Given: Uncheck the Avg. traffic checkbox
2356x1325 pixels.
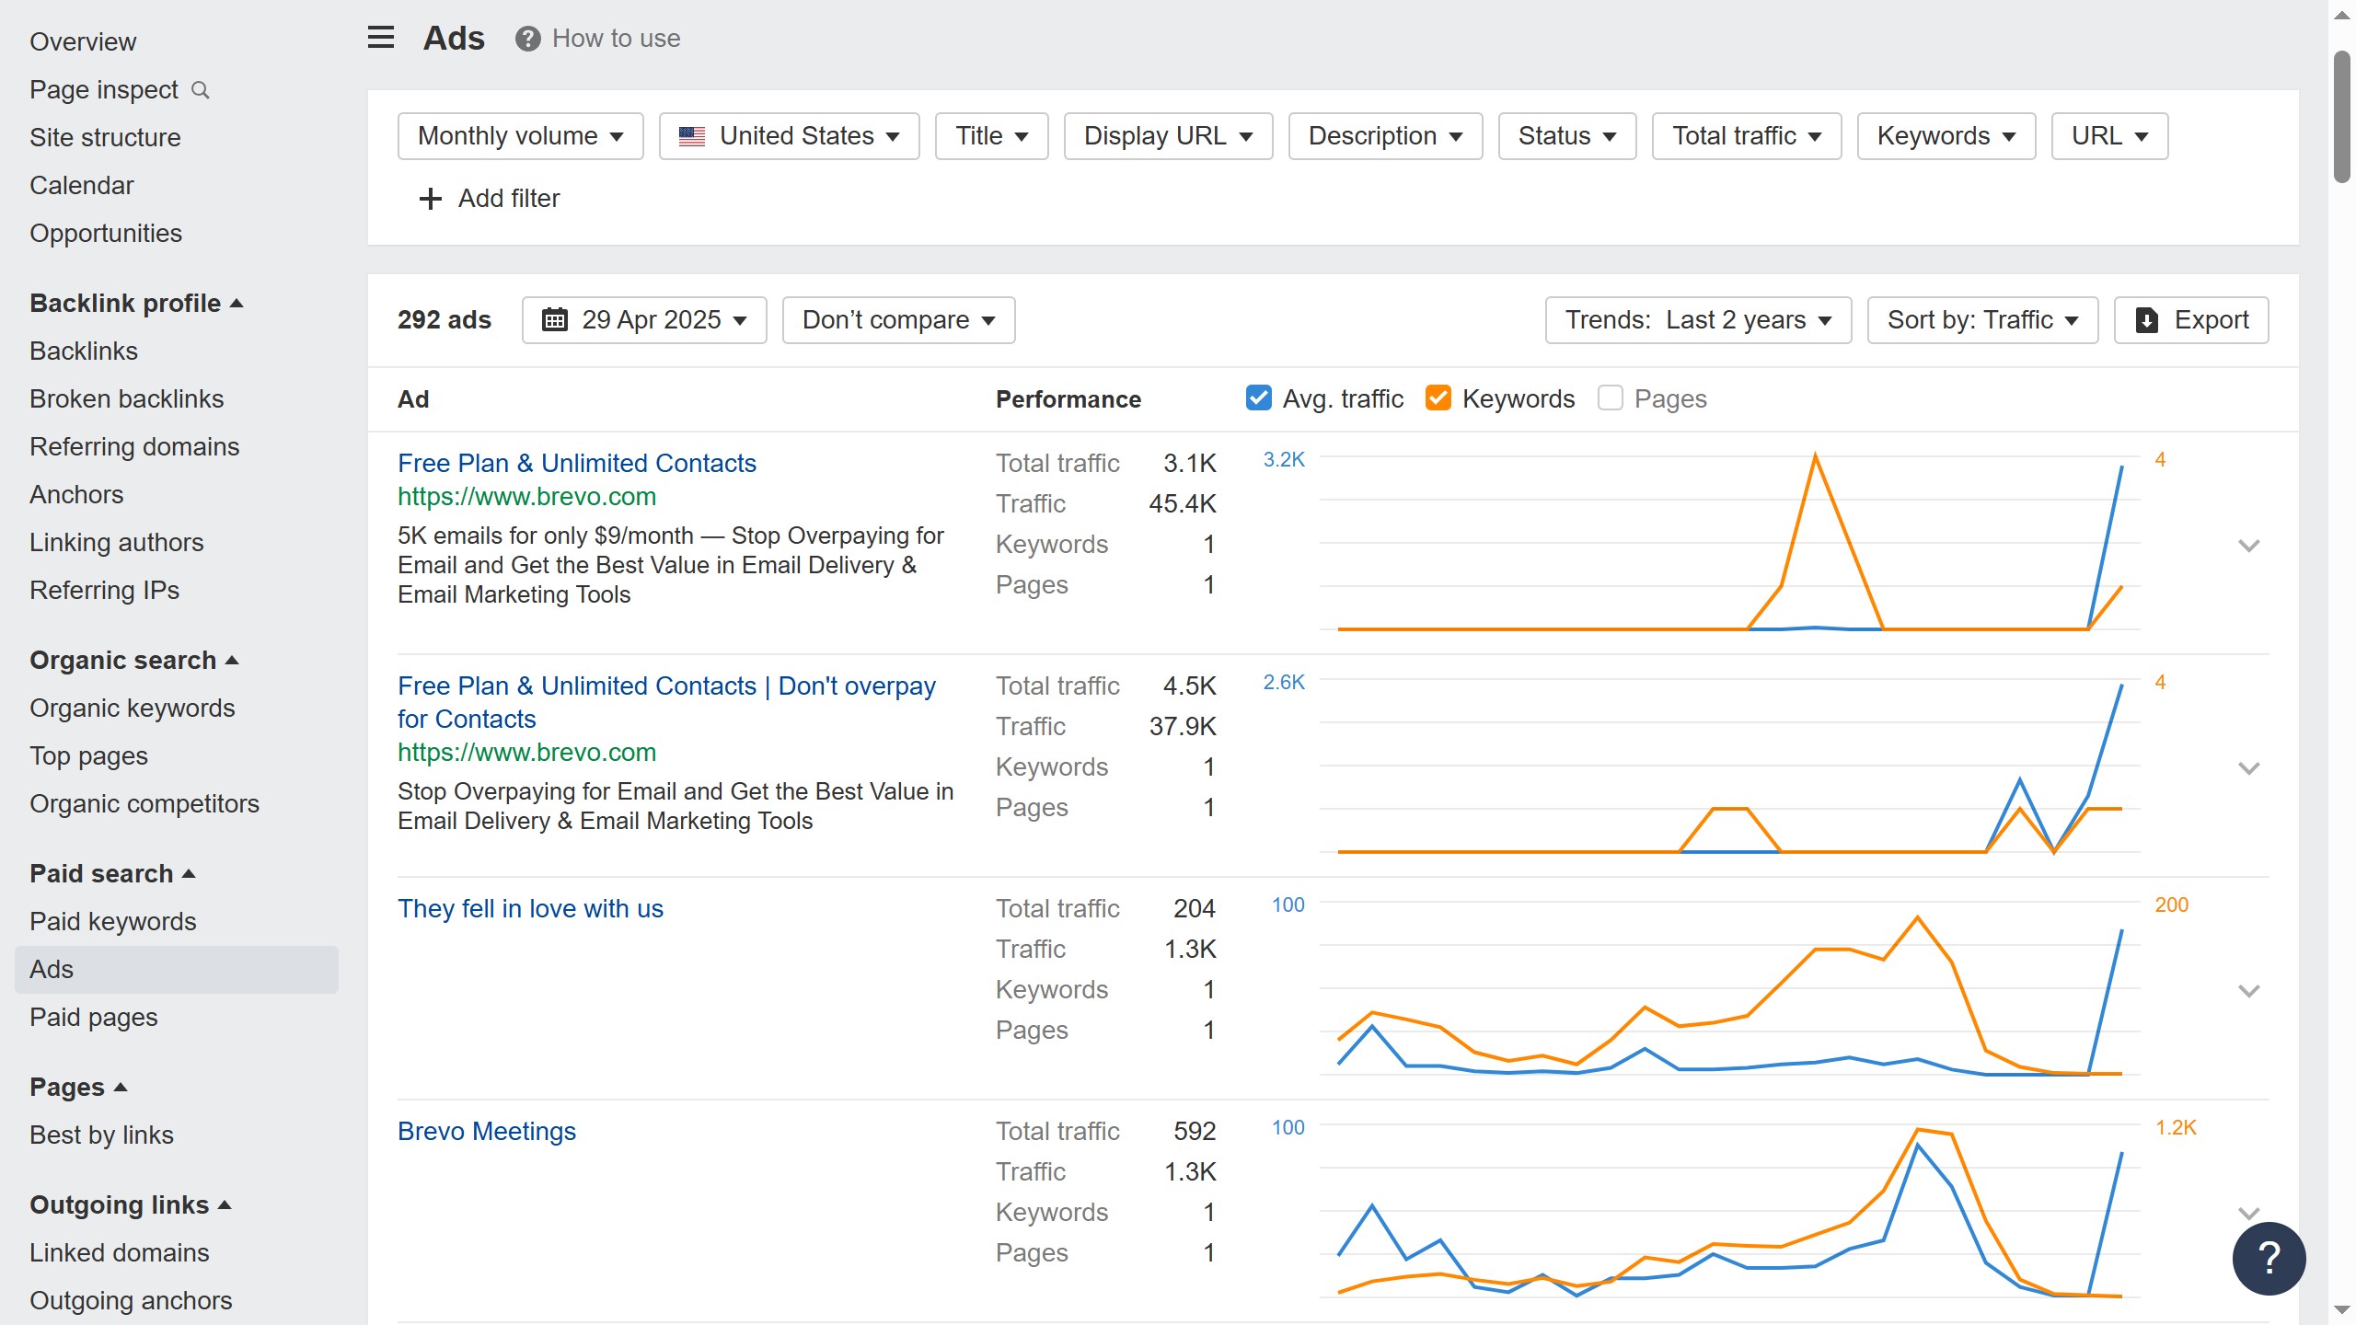Looking at the screenshot, I should click(1258, 398).
